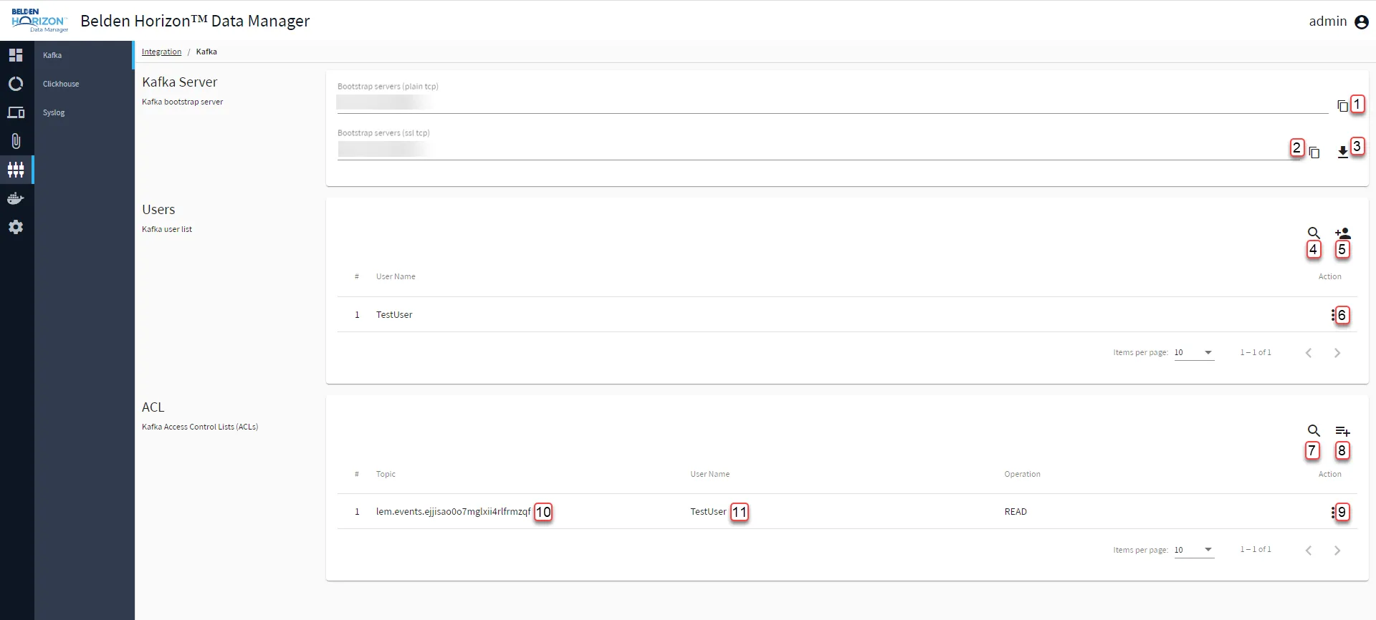The height and width of the screenshot is (620, 1376).
Task: Go to the next page of ACL
Action: [x=1337, y=551]
